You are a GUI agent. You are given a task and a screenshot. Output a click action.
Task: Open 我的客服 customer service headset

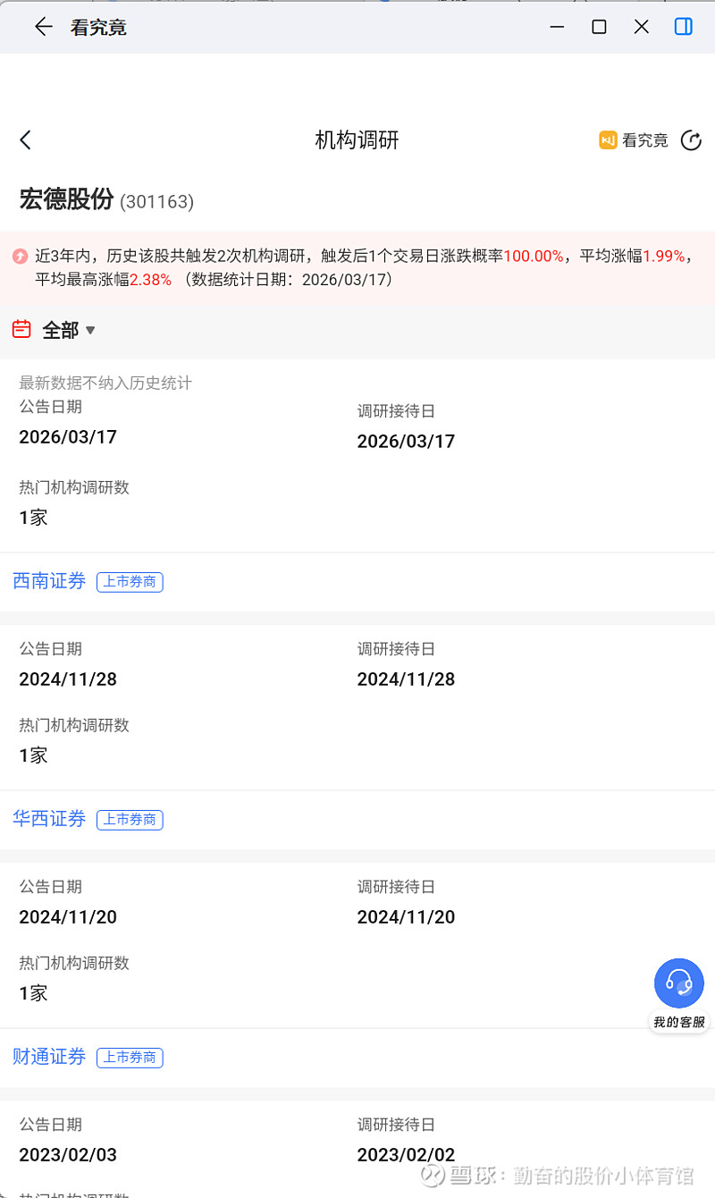point(679,983)
